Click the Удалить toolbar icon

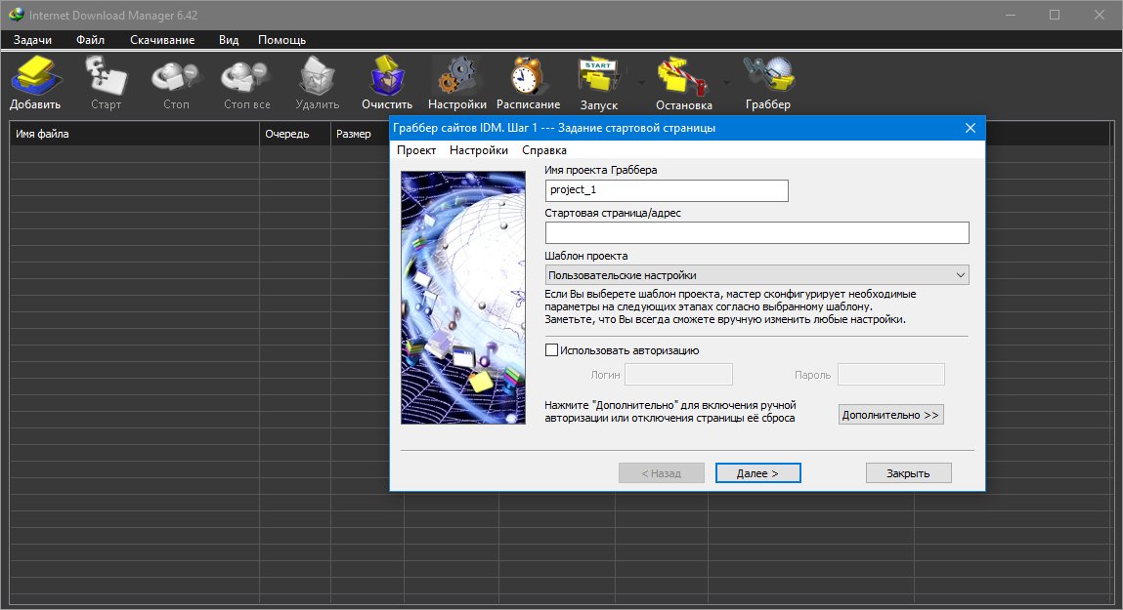(317, 82)
